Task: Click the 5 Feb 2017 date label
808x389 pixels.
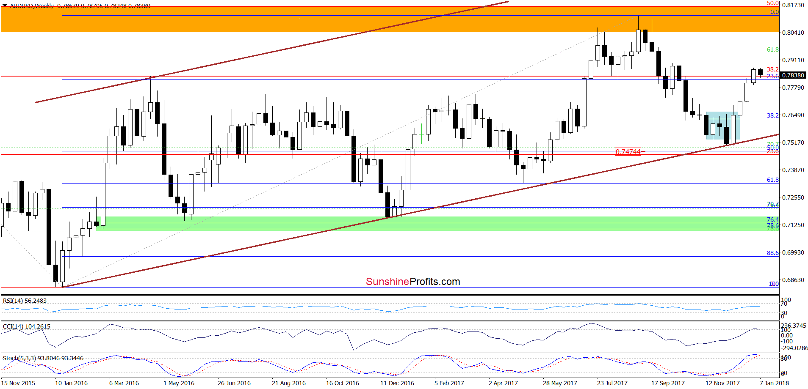Action: tap(449, 383)
